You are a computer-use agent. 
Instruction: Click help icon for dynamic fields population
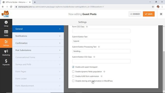click(x=104, y=72)
